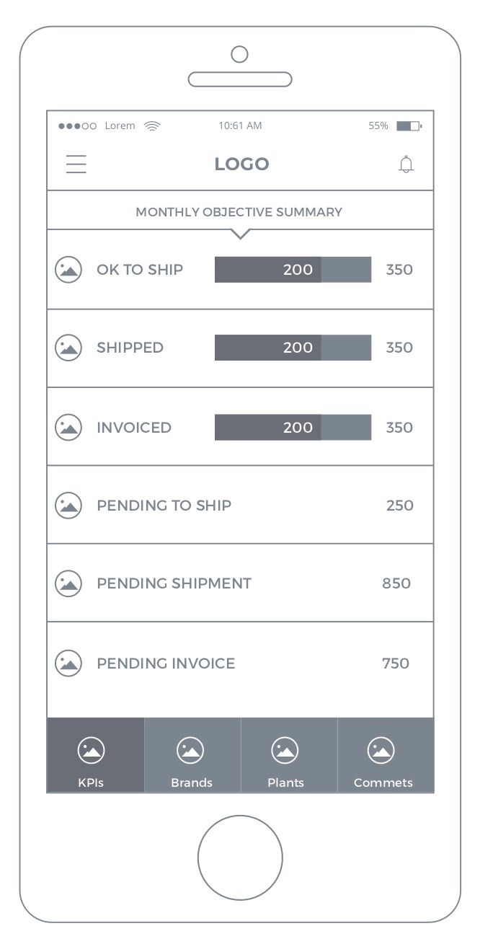Click the INVOICED row image icon
Viewport: 480px width, 952px height.
pos(68,427)
